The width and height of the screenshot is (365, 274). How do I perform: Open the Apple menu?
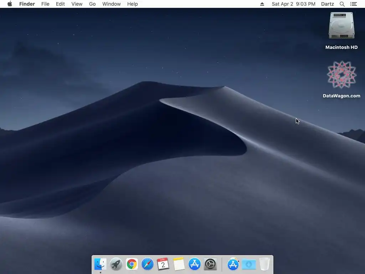(x=10, y=4)
